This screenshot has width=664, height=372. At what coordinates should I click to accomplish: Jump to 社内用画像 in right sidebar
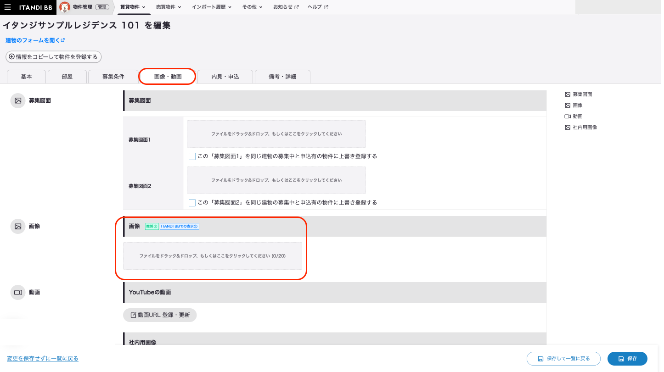(581, 128)
